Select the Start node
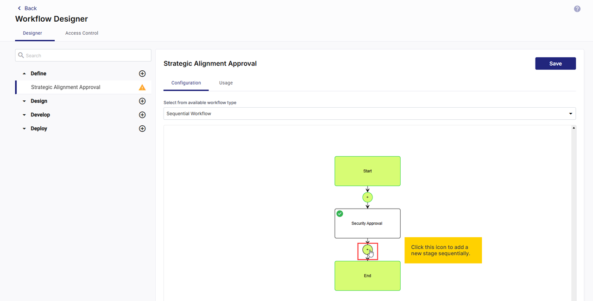 367,171
